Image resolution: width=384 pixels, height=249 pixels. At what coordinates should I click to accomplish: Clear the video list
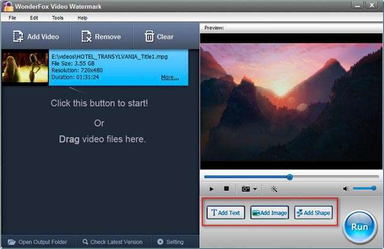(x=159, y=36)
